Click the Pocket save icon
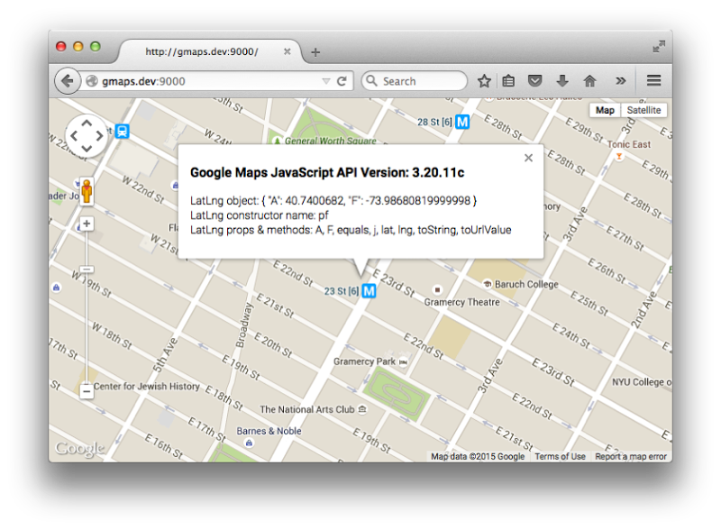Screen dimensions: 721x530 click(x=534, y=81)
